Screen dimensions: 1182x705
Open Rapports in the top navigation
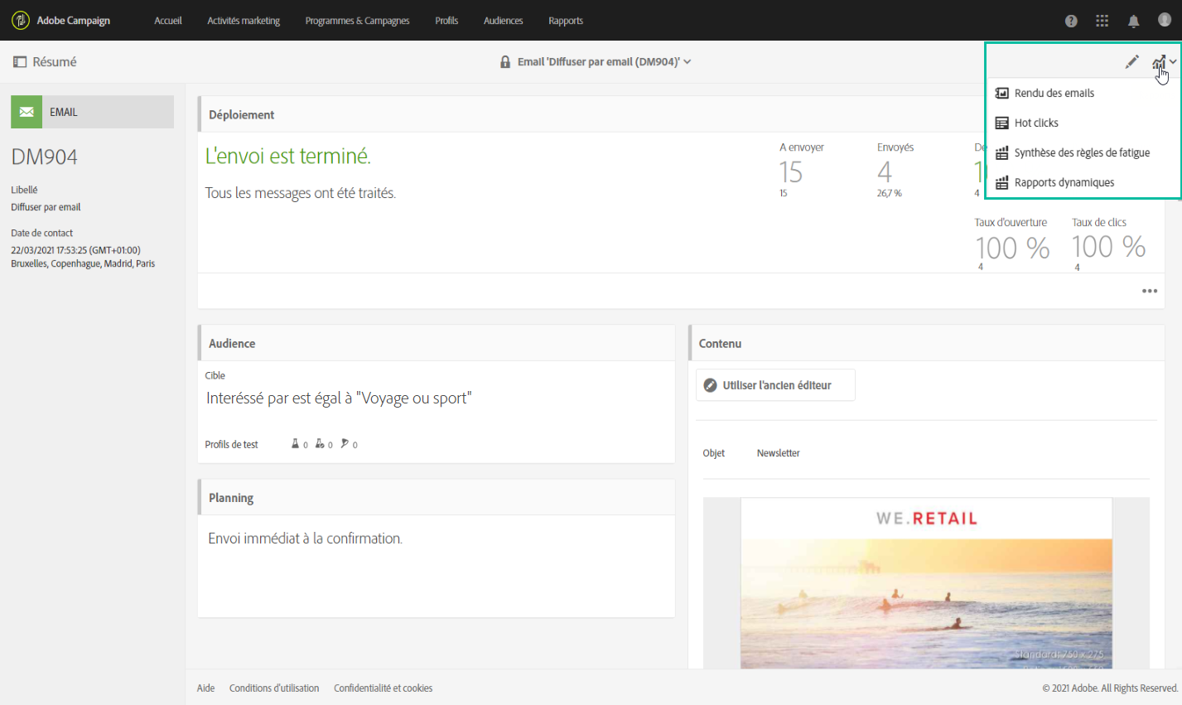pyautogui.click(x=566, y=21)
